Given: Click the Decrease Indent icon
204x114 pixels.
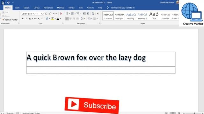Looking at the screenshot, I should (84, 14).
